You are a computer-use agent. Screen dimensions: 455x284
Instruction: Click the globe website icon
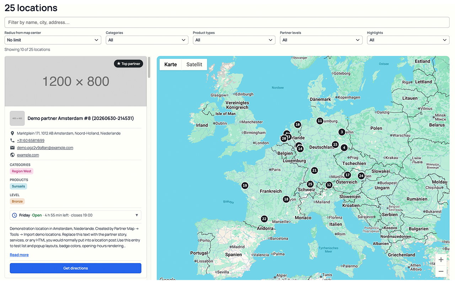[12, 155]
